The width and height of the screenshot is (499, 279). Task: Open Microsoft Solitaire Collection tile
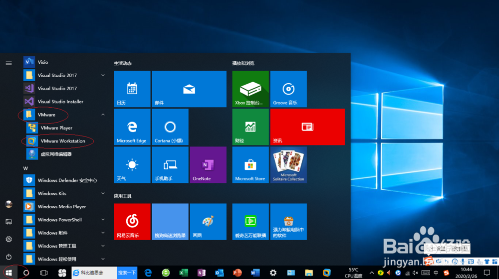tap(288, 164)
